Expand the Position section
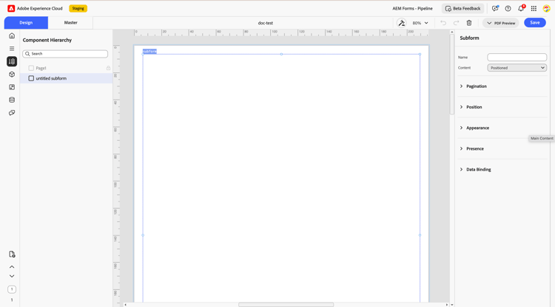Viewport: 555px width, 307px height. point(471,107)
